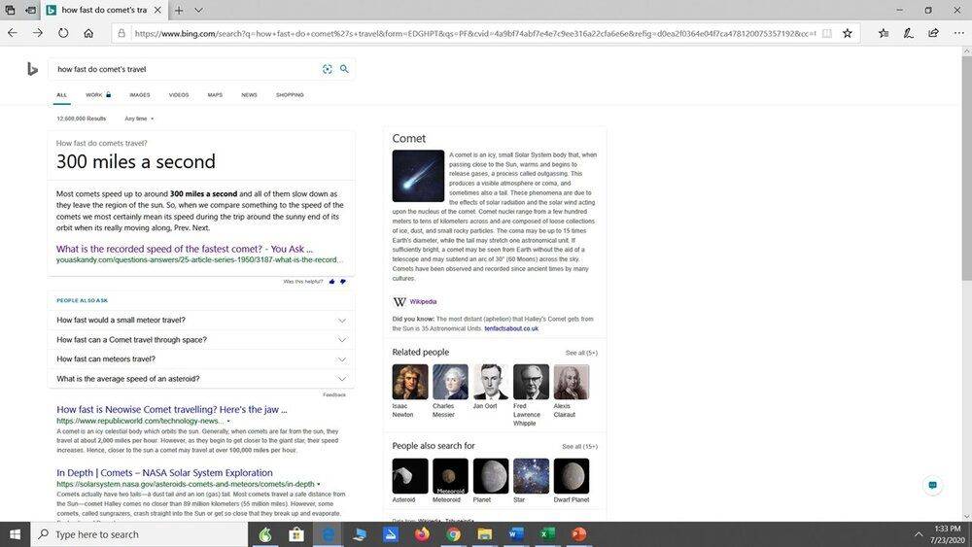Open the browser home page
This screenshot has width=972, height=547.
pos(88,33)
